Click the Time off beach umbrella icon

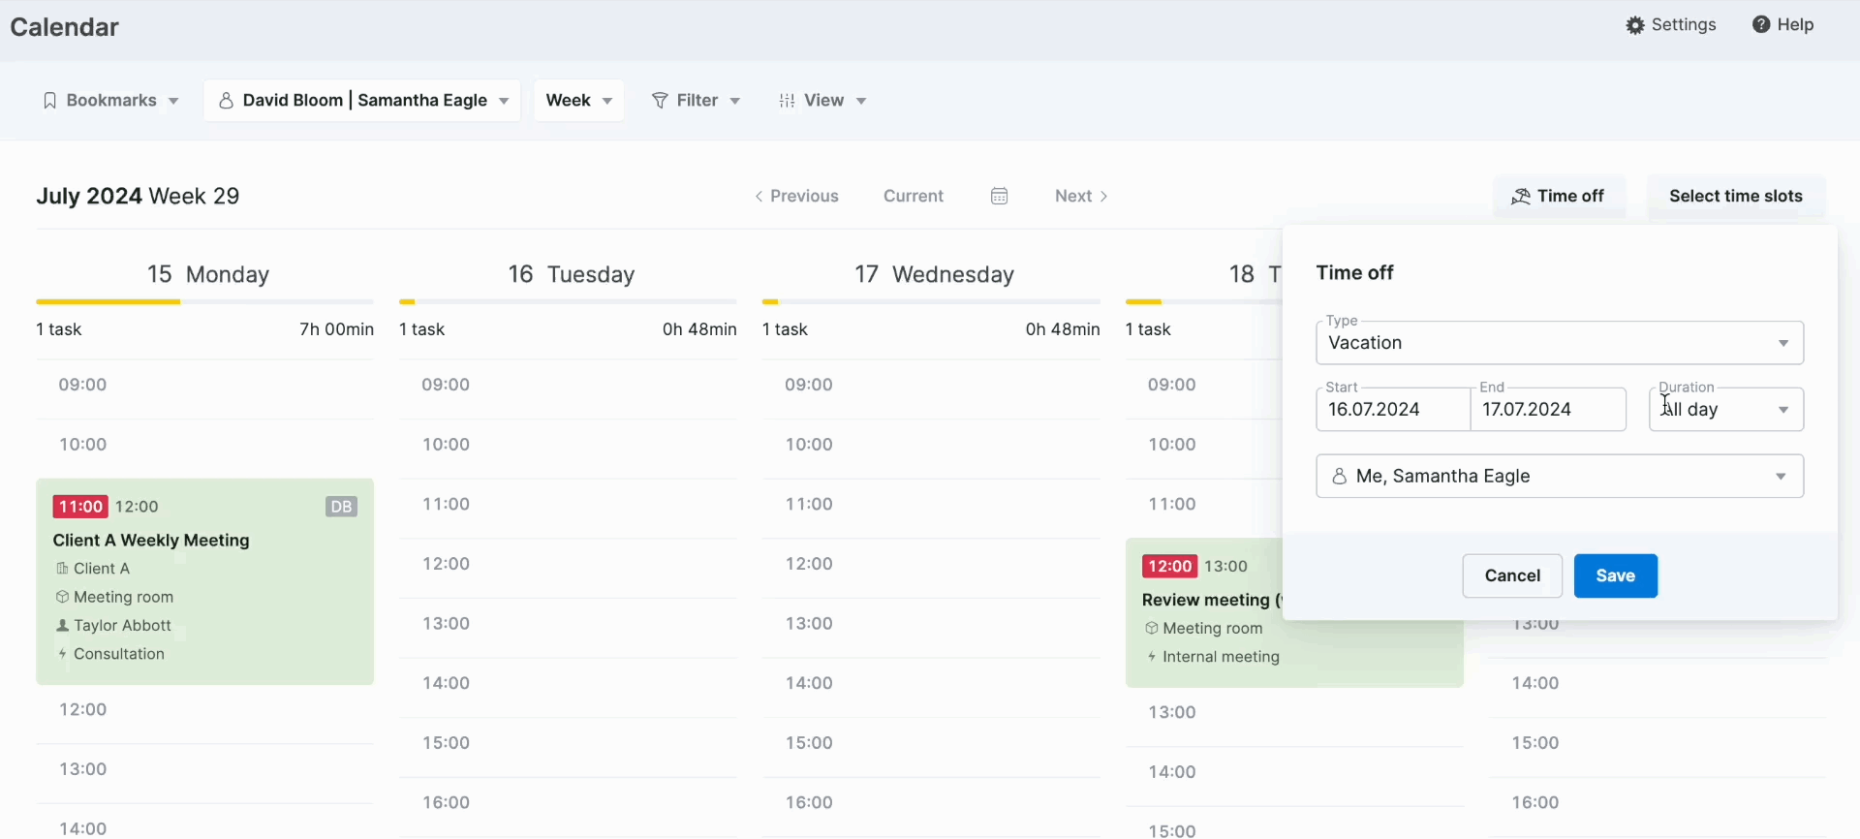click(1522, 197)
